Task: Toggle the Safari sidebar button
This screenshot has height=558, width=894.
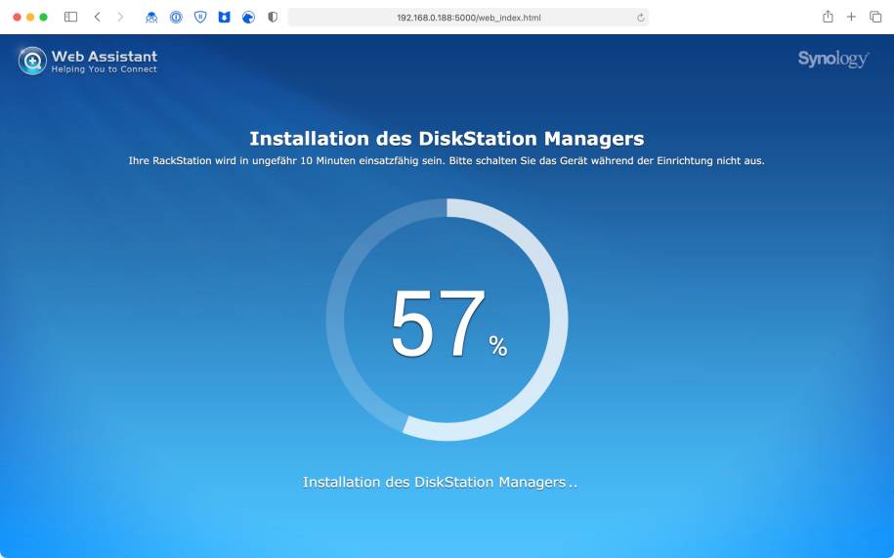Action: click(x=70, y=17)
